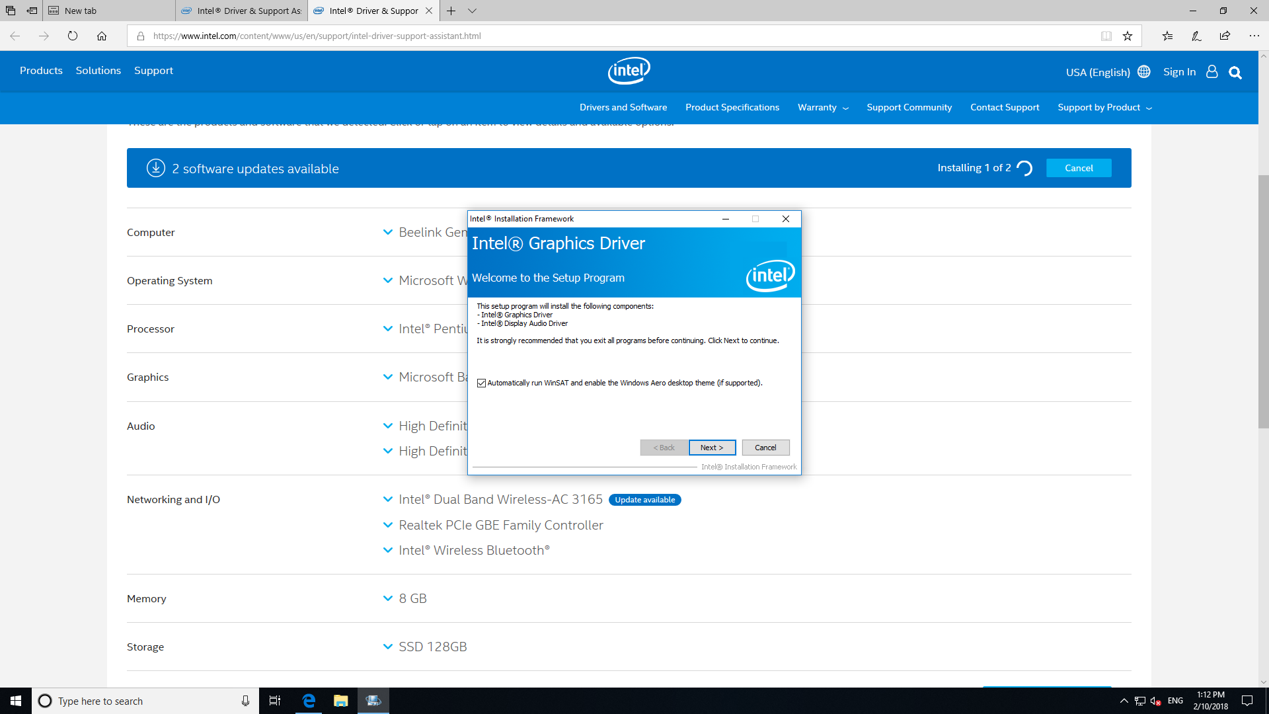Click the Update available badge
This screenshot has height=714, width=1269.
[644, 500]
